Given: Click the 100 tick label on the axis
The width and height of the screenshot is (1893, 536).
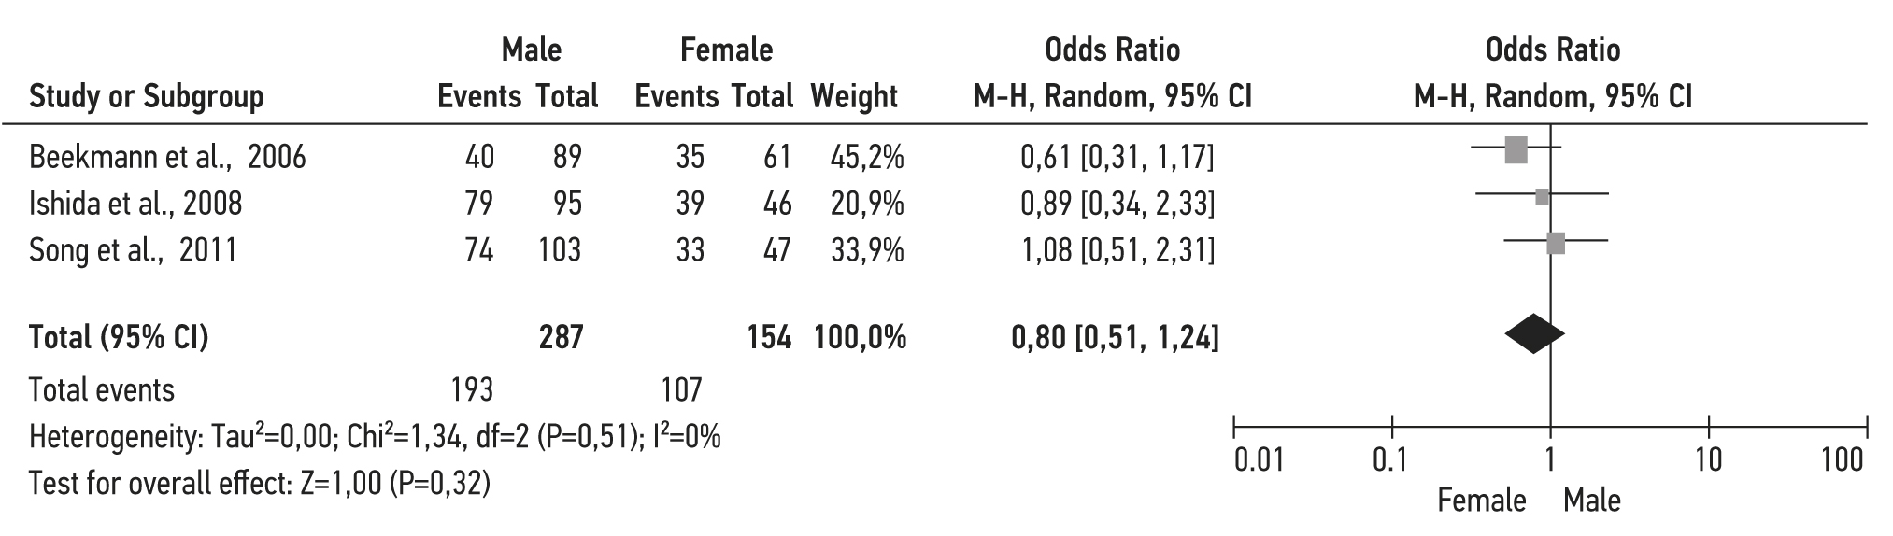Looking at the screenshot, I should tap(1843, 460).
